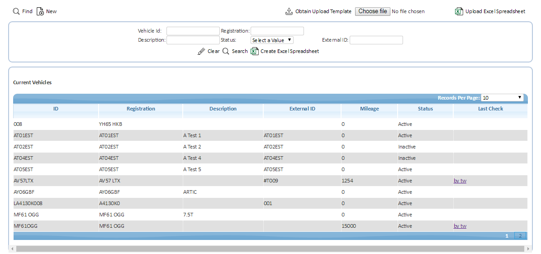The image size is (541, 254).
Task: Click the Obtain Upload Template link
Action: 323,11
